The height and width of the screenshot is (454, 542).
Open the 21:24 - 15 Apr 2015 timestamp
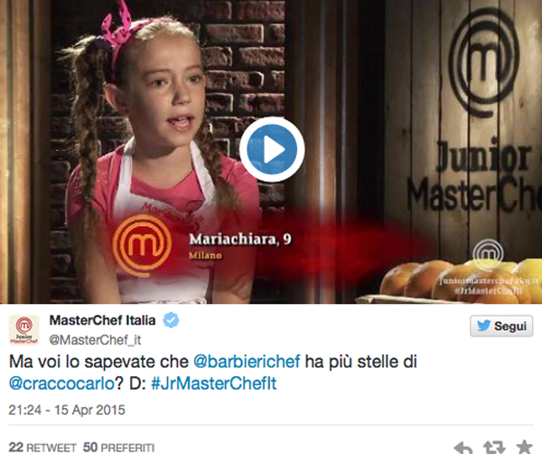(67, 410)
